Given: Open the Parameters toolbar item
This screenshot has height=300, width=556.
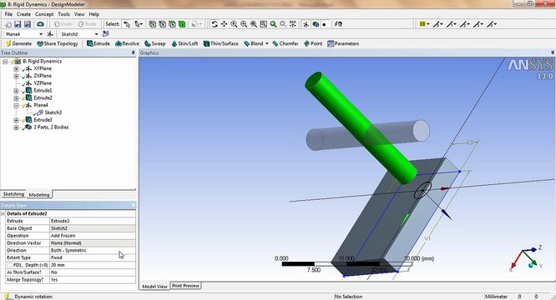Looking at the screenshot, I should 343,43.
